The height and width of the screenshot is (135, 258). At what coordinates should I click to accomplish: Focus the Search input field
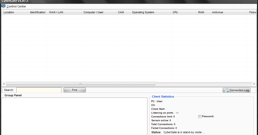click(x=39, y=90)
